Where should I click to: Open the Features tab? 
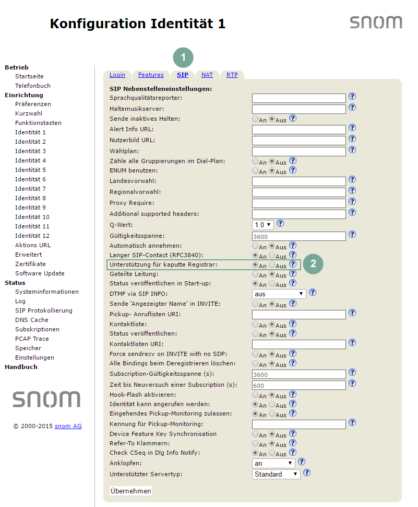151,75
